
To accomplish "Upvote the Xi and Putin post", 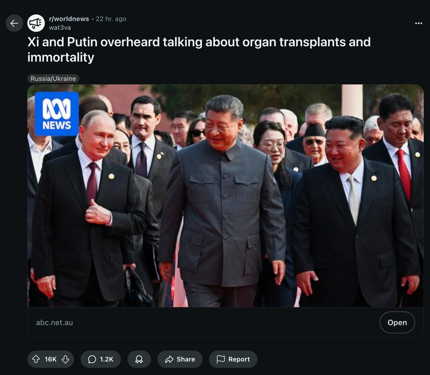I will point(36,359).
